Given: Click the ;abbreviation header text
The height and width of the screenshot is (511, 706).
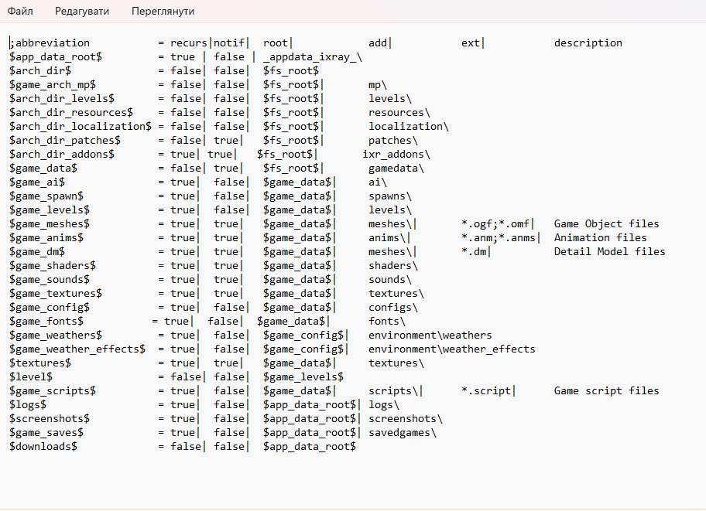Looking at the screenshot, I should (x=51, y=43).
